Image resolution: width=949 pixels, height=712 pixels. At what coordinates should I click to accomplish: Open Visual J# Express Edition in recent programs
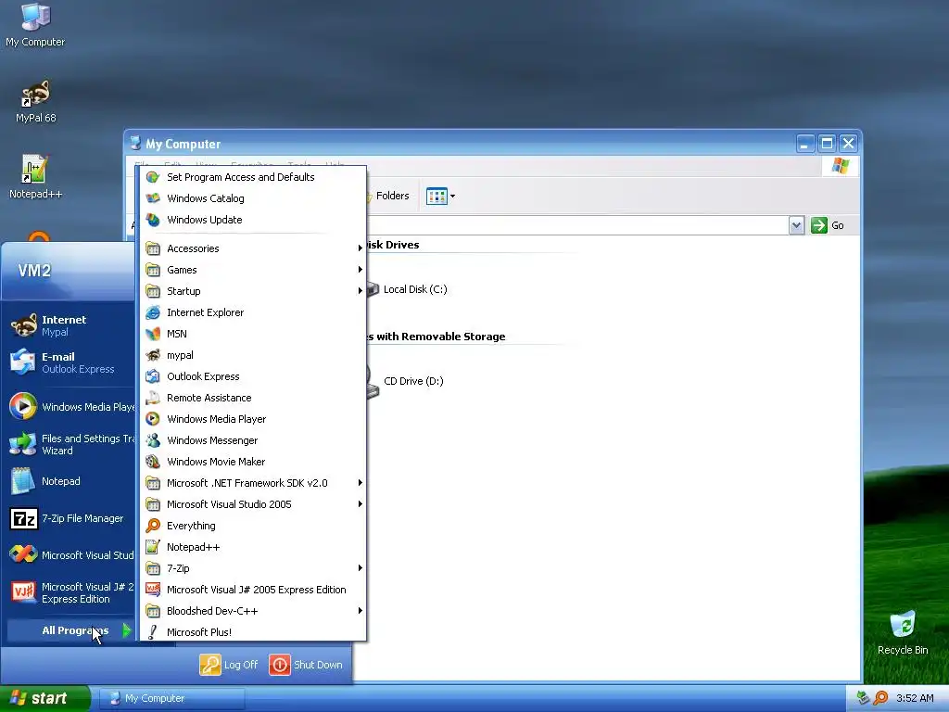(70, 592)
